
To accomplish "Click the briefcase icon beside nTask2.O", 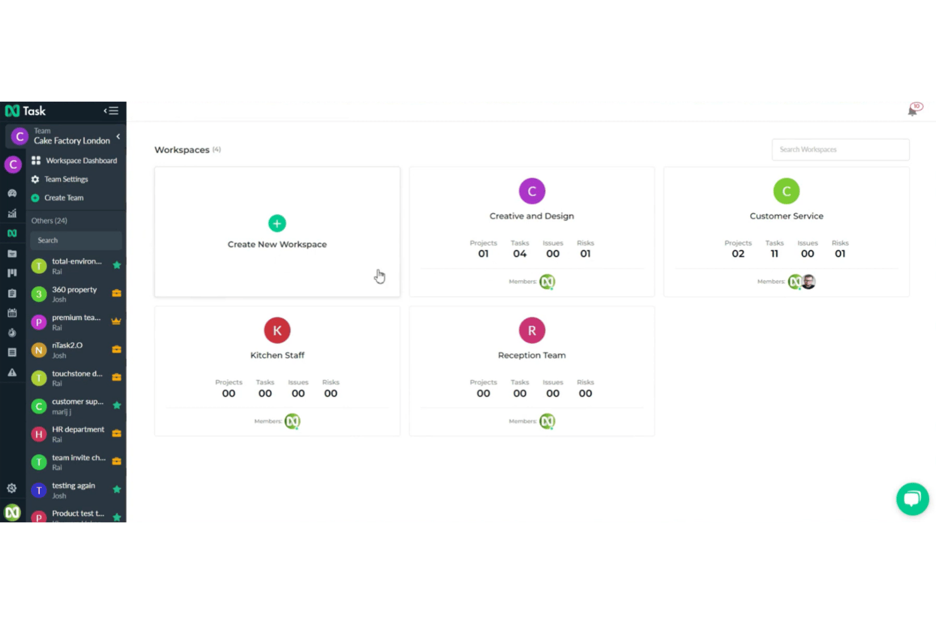I will click(x=116, y=349).
